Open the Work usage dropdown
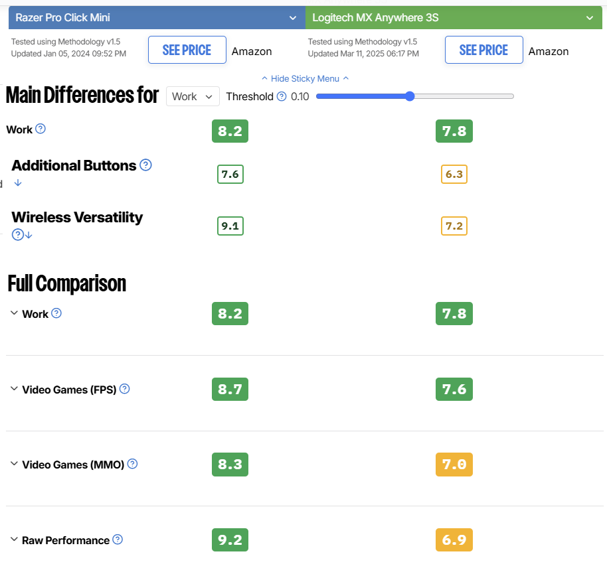 tap(193, 96)
